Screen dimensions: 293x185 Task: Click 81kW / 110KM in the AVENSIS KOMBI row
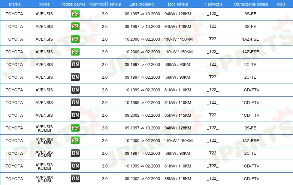coord(178,166)
